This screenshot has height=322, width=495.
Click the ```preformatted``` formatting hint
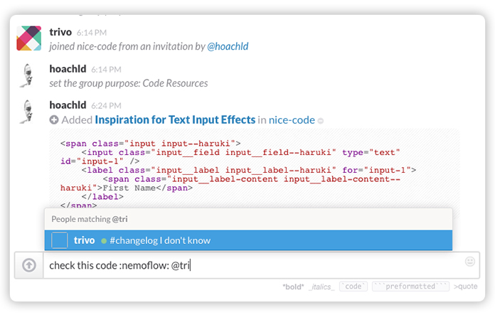click(x=410, y=286)
